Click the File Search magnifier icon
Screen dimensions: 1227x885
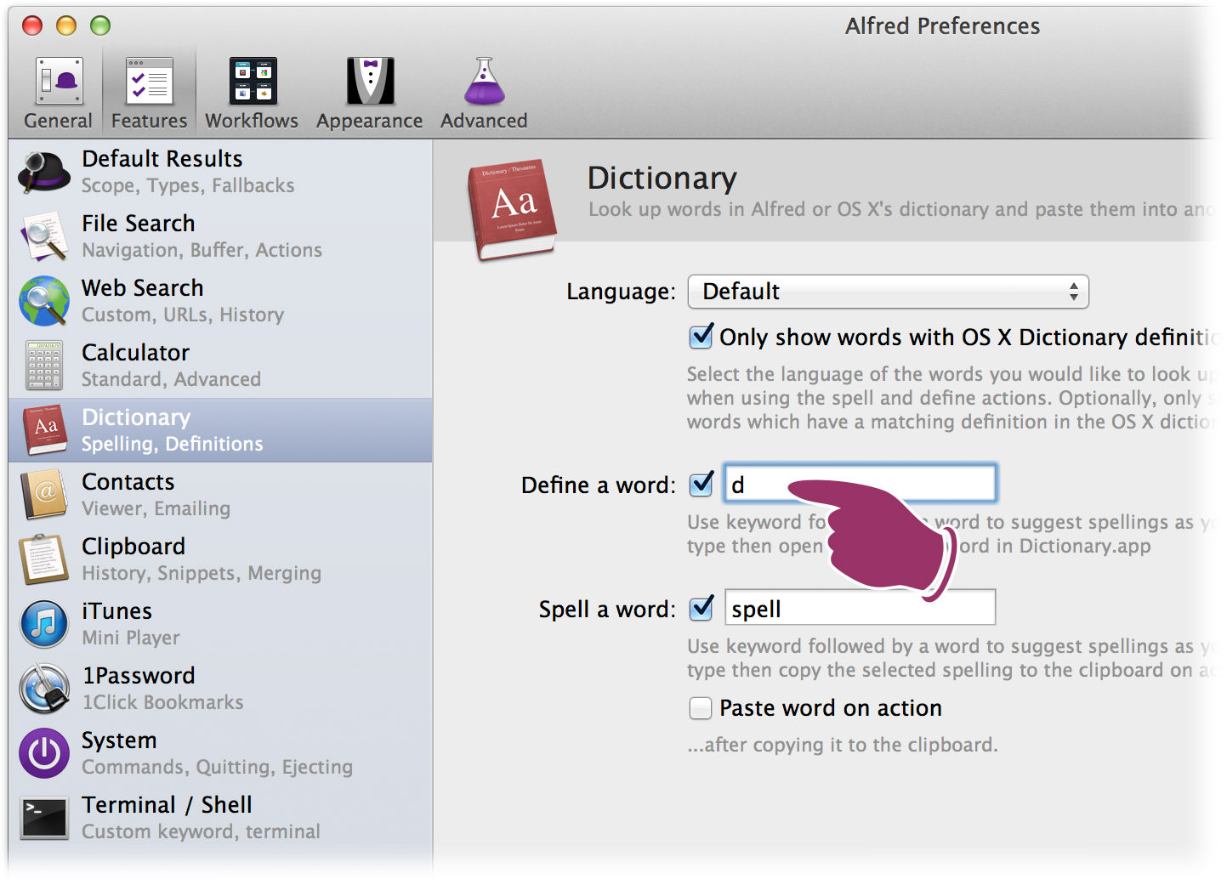44,236
